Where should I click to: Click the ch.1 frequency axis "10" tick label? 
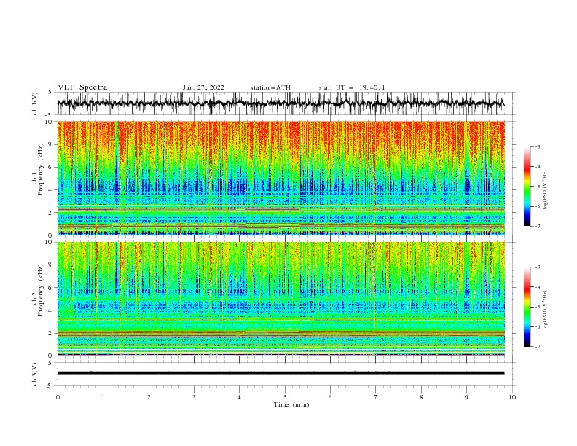coord(50,122)
